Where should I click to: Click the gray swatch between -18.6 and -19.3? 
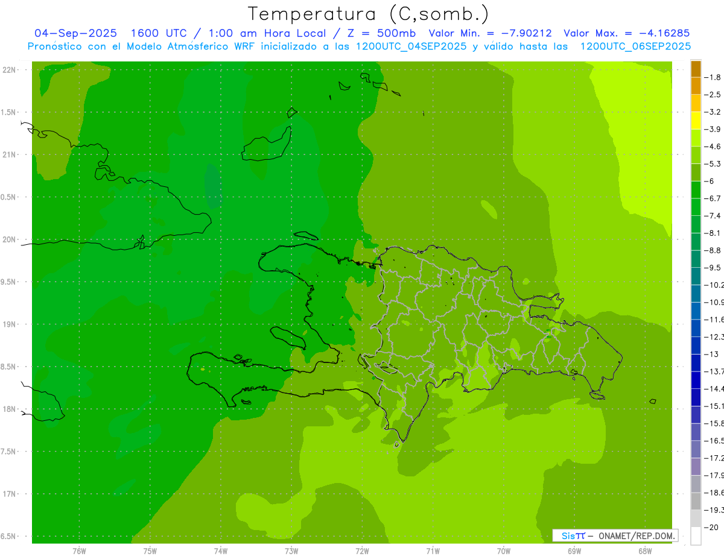(x=696, y=501)
